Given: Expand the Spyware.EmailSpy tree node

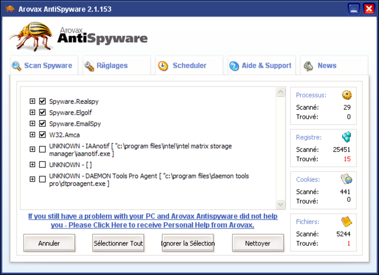Looking at the screenshot, I should pyautogui.click(x=33, y=123).
